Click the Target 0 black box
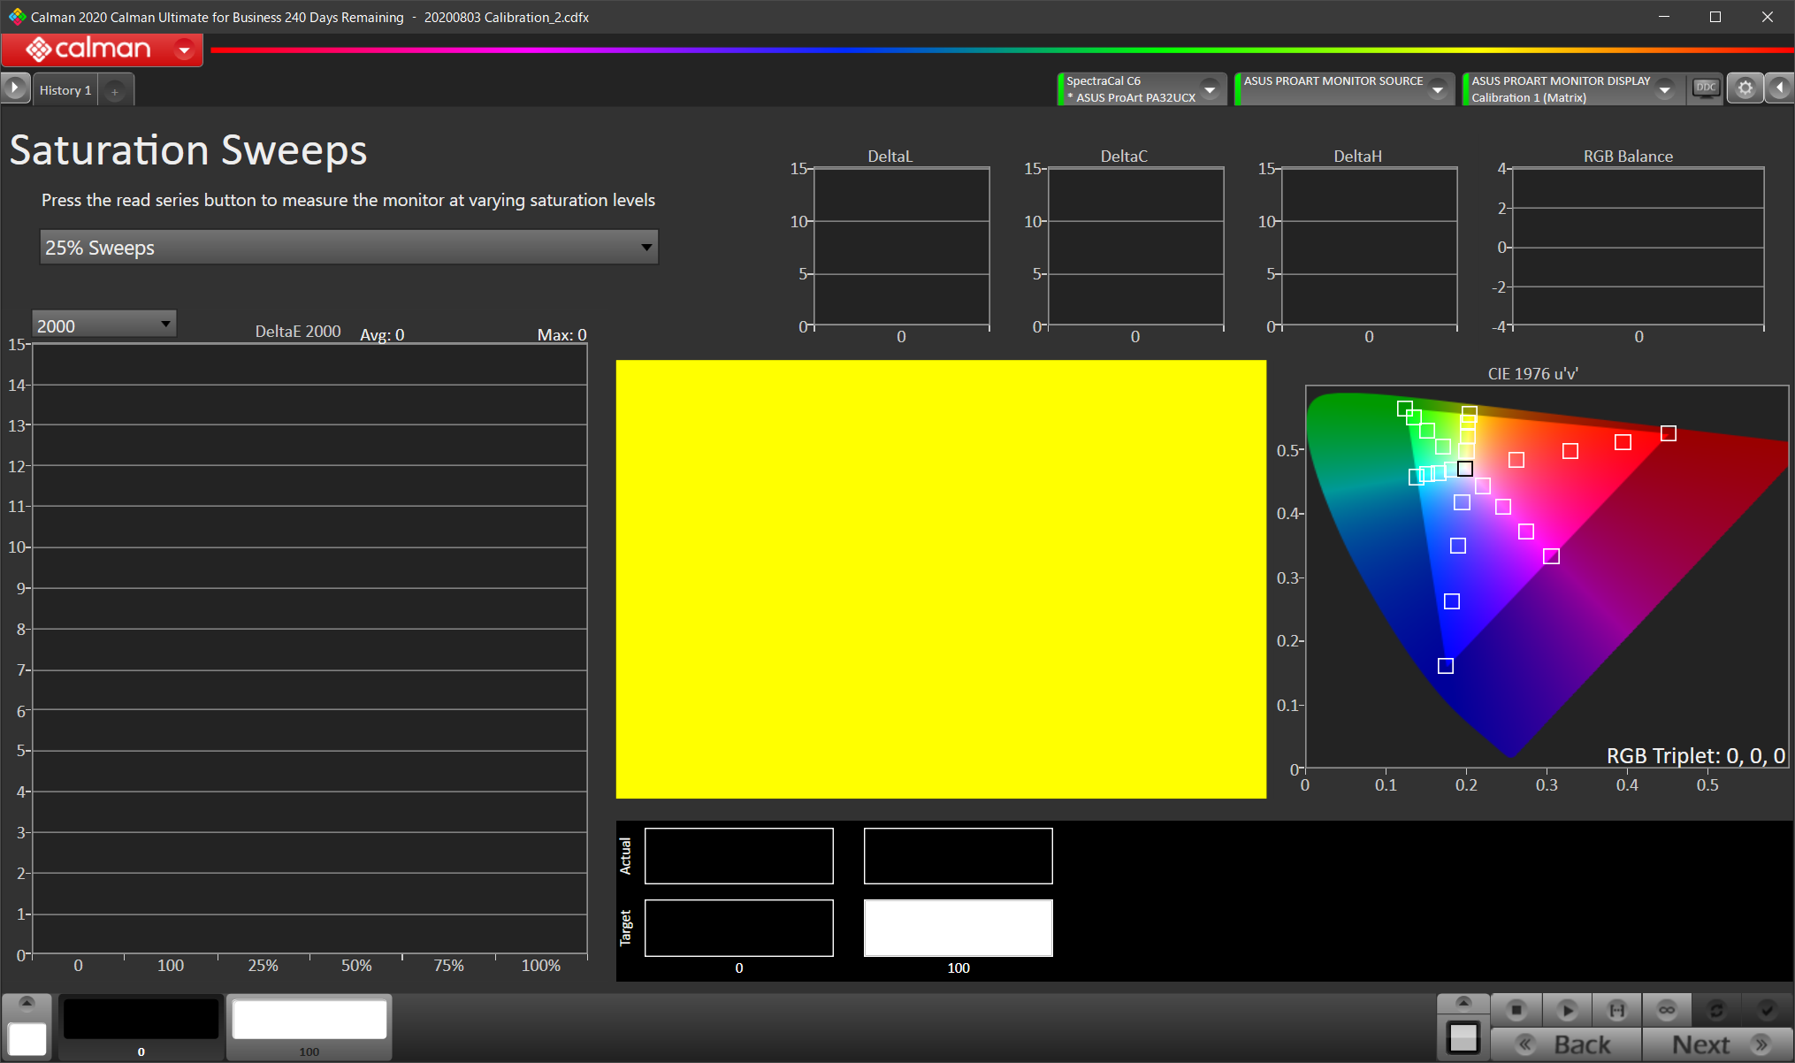The width and height of the screenshot is (1795, 1063). click(739, 928)
